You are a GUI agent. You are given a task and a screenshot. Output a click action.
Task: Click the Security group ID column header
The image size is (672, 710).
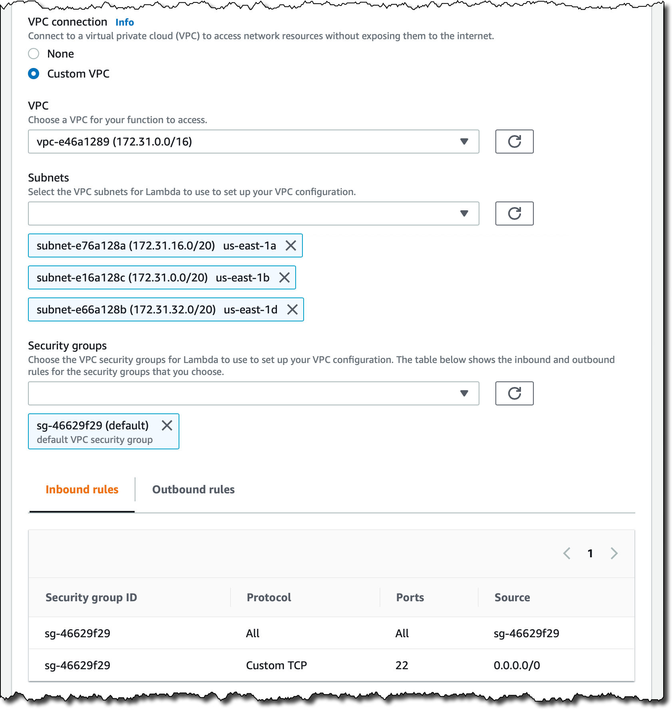click(91, 597)
